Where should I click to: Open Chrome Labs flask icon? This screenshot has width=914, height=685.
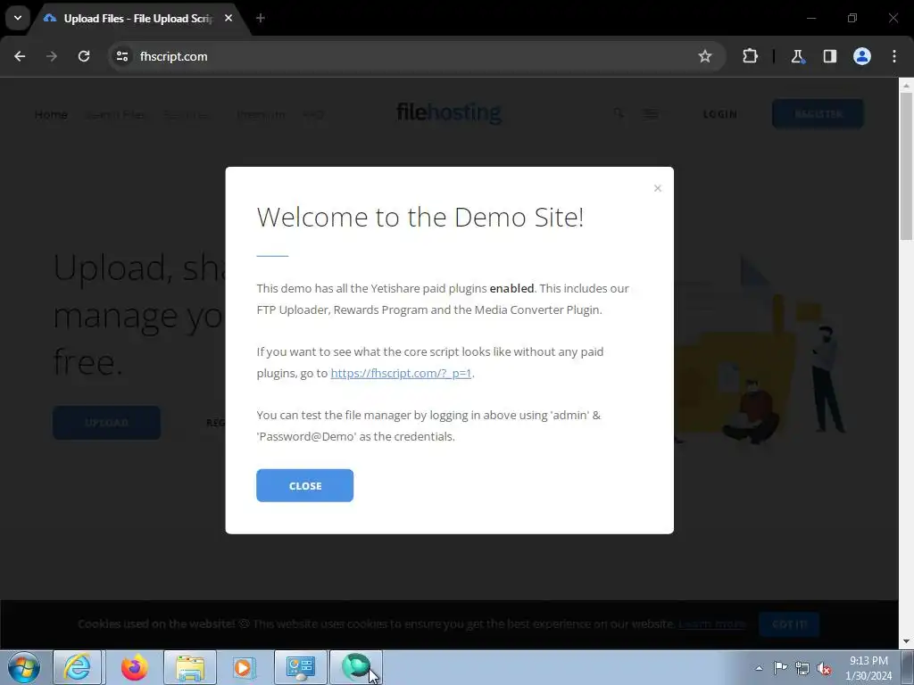(797, 56)
